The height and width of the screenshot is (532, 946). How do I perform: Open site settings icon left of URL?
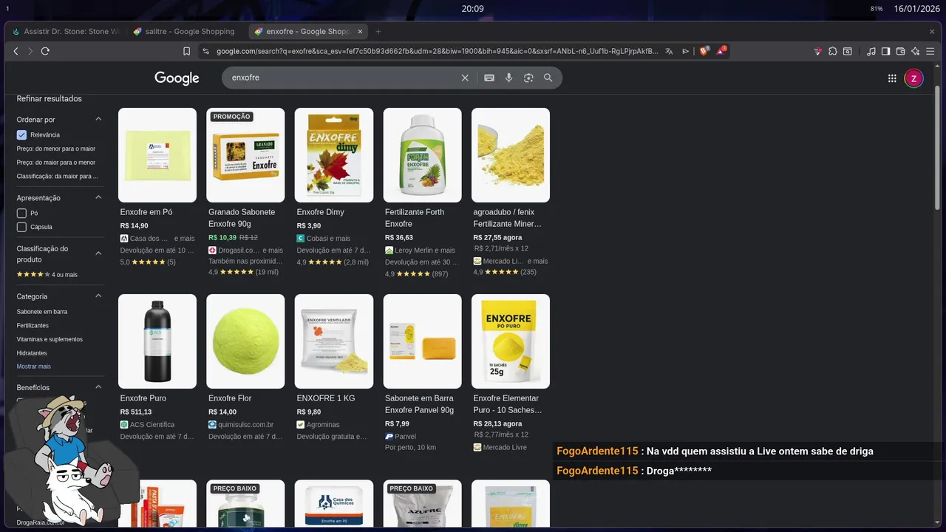[205, 51]
